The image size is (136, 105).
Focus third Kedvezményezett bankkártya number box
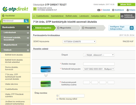(103, 82)
